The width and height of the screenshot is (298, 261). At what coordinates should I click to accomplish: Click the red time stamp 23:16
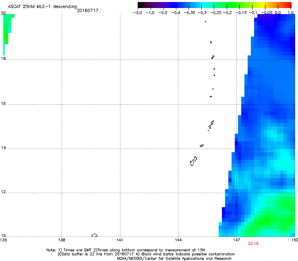pyautogui.click(x=253, y=244)
